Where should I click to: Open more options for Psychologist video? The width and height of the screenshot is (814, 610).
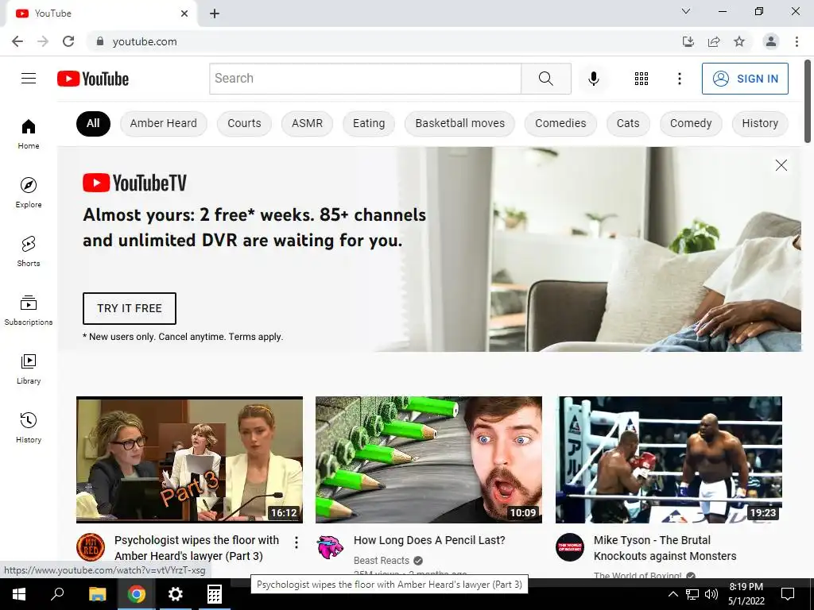coord(297,542)
